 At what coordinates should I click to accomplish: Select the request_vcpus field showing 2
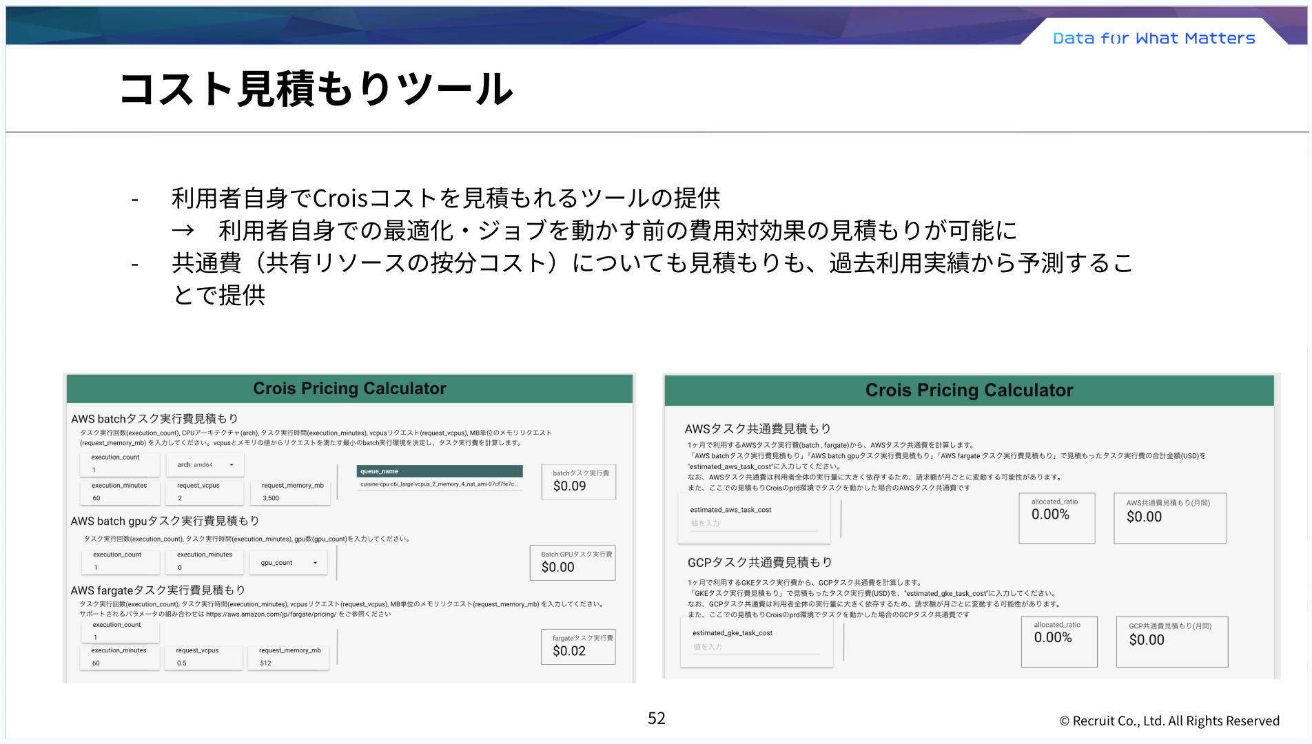(x=204, y=493)
